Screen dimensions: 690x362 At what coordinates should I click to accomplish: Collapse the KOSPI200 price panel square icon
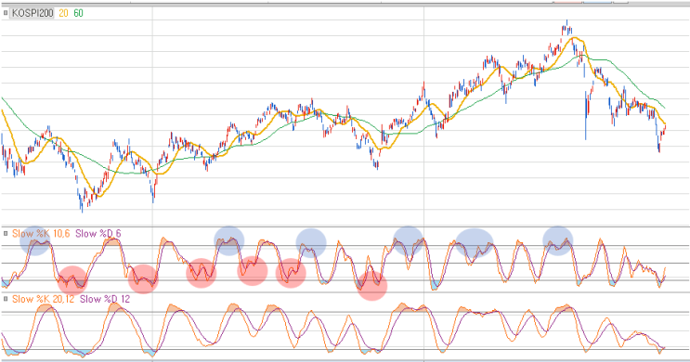pos(6,13)
